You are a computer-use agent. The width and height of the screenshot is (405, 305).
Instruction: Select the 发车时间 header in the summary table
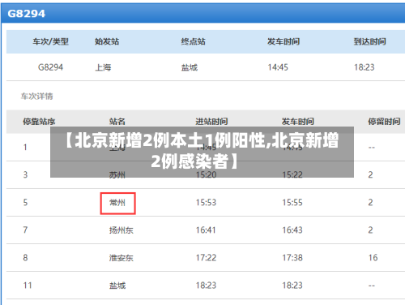pyautogui.click(x=283, y=41)
